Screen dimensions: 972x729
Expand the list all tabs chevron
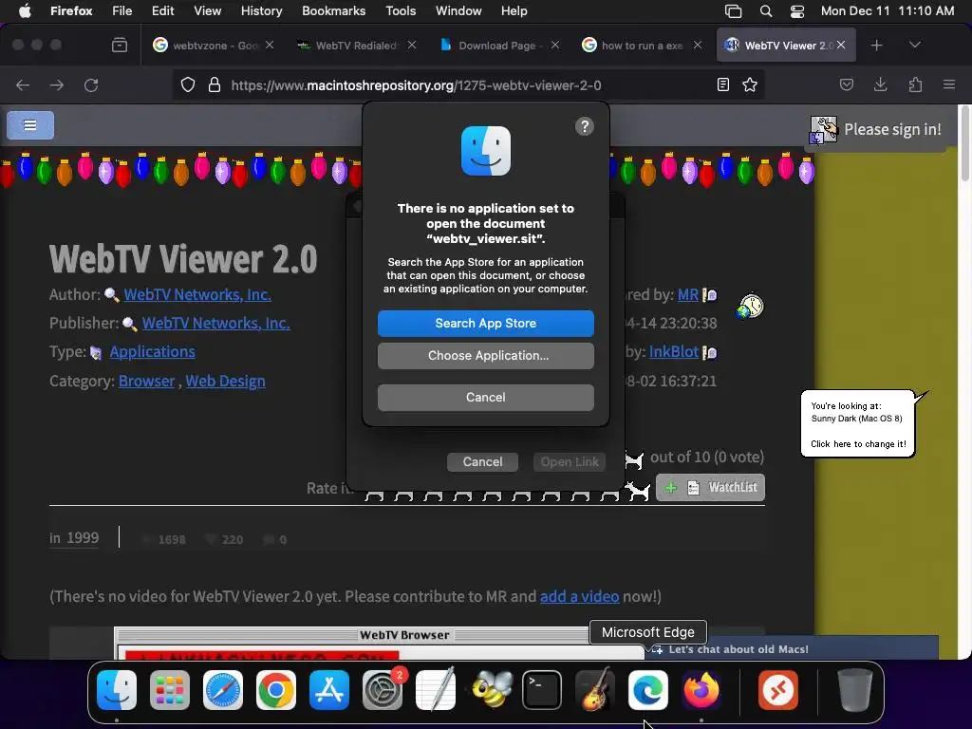coord(914,45)
